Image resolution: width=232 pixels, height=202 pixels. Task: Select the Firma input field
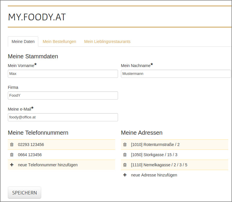pos(63,95)
